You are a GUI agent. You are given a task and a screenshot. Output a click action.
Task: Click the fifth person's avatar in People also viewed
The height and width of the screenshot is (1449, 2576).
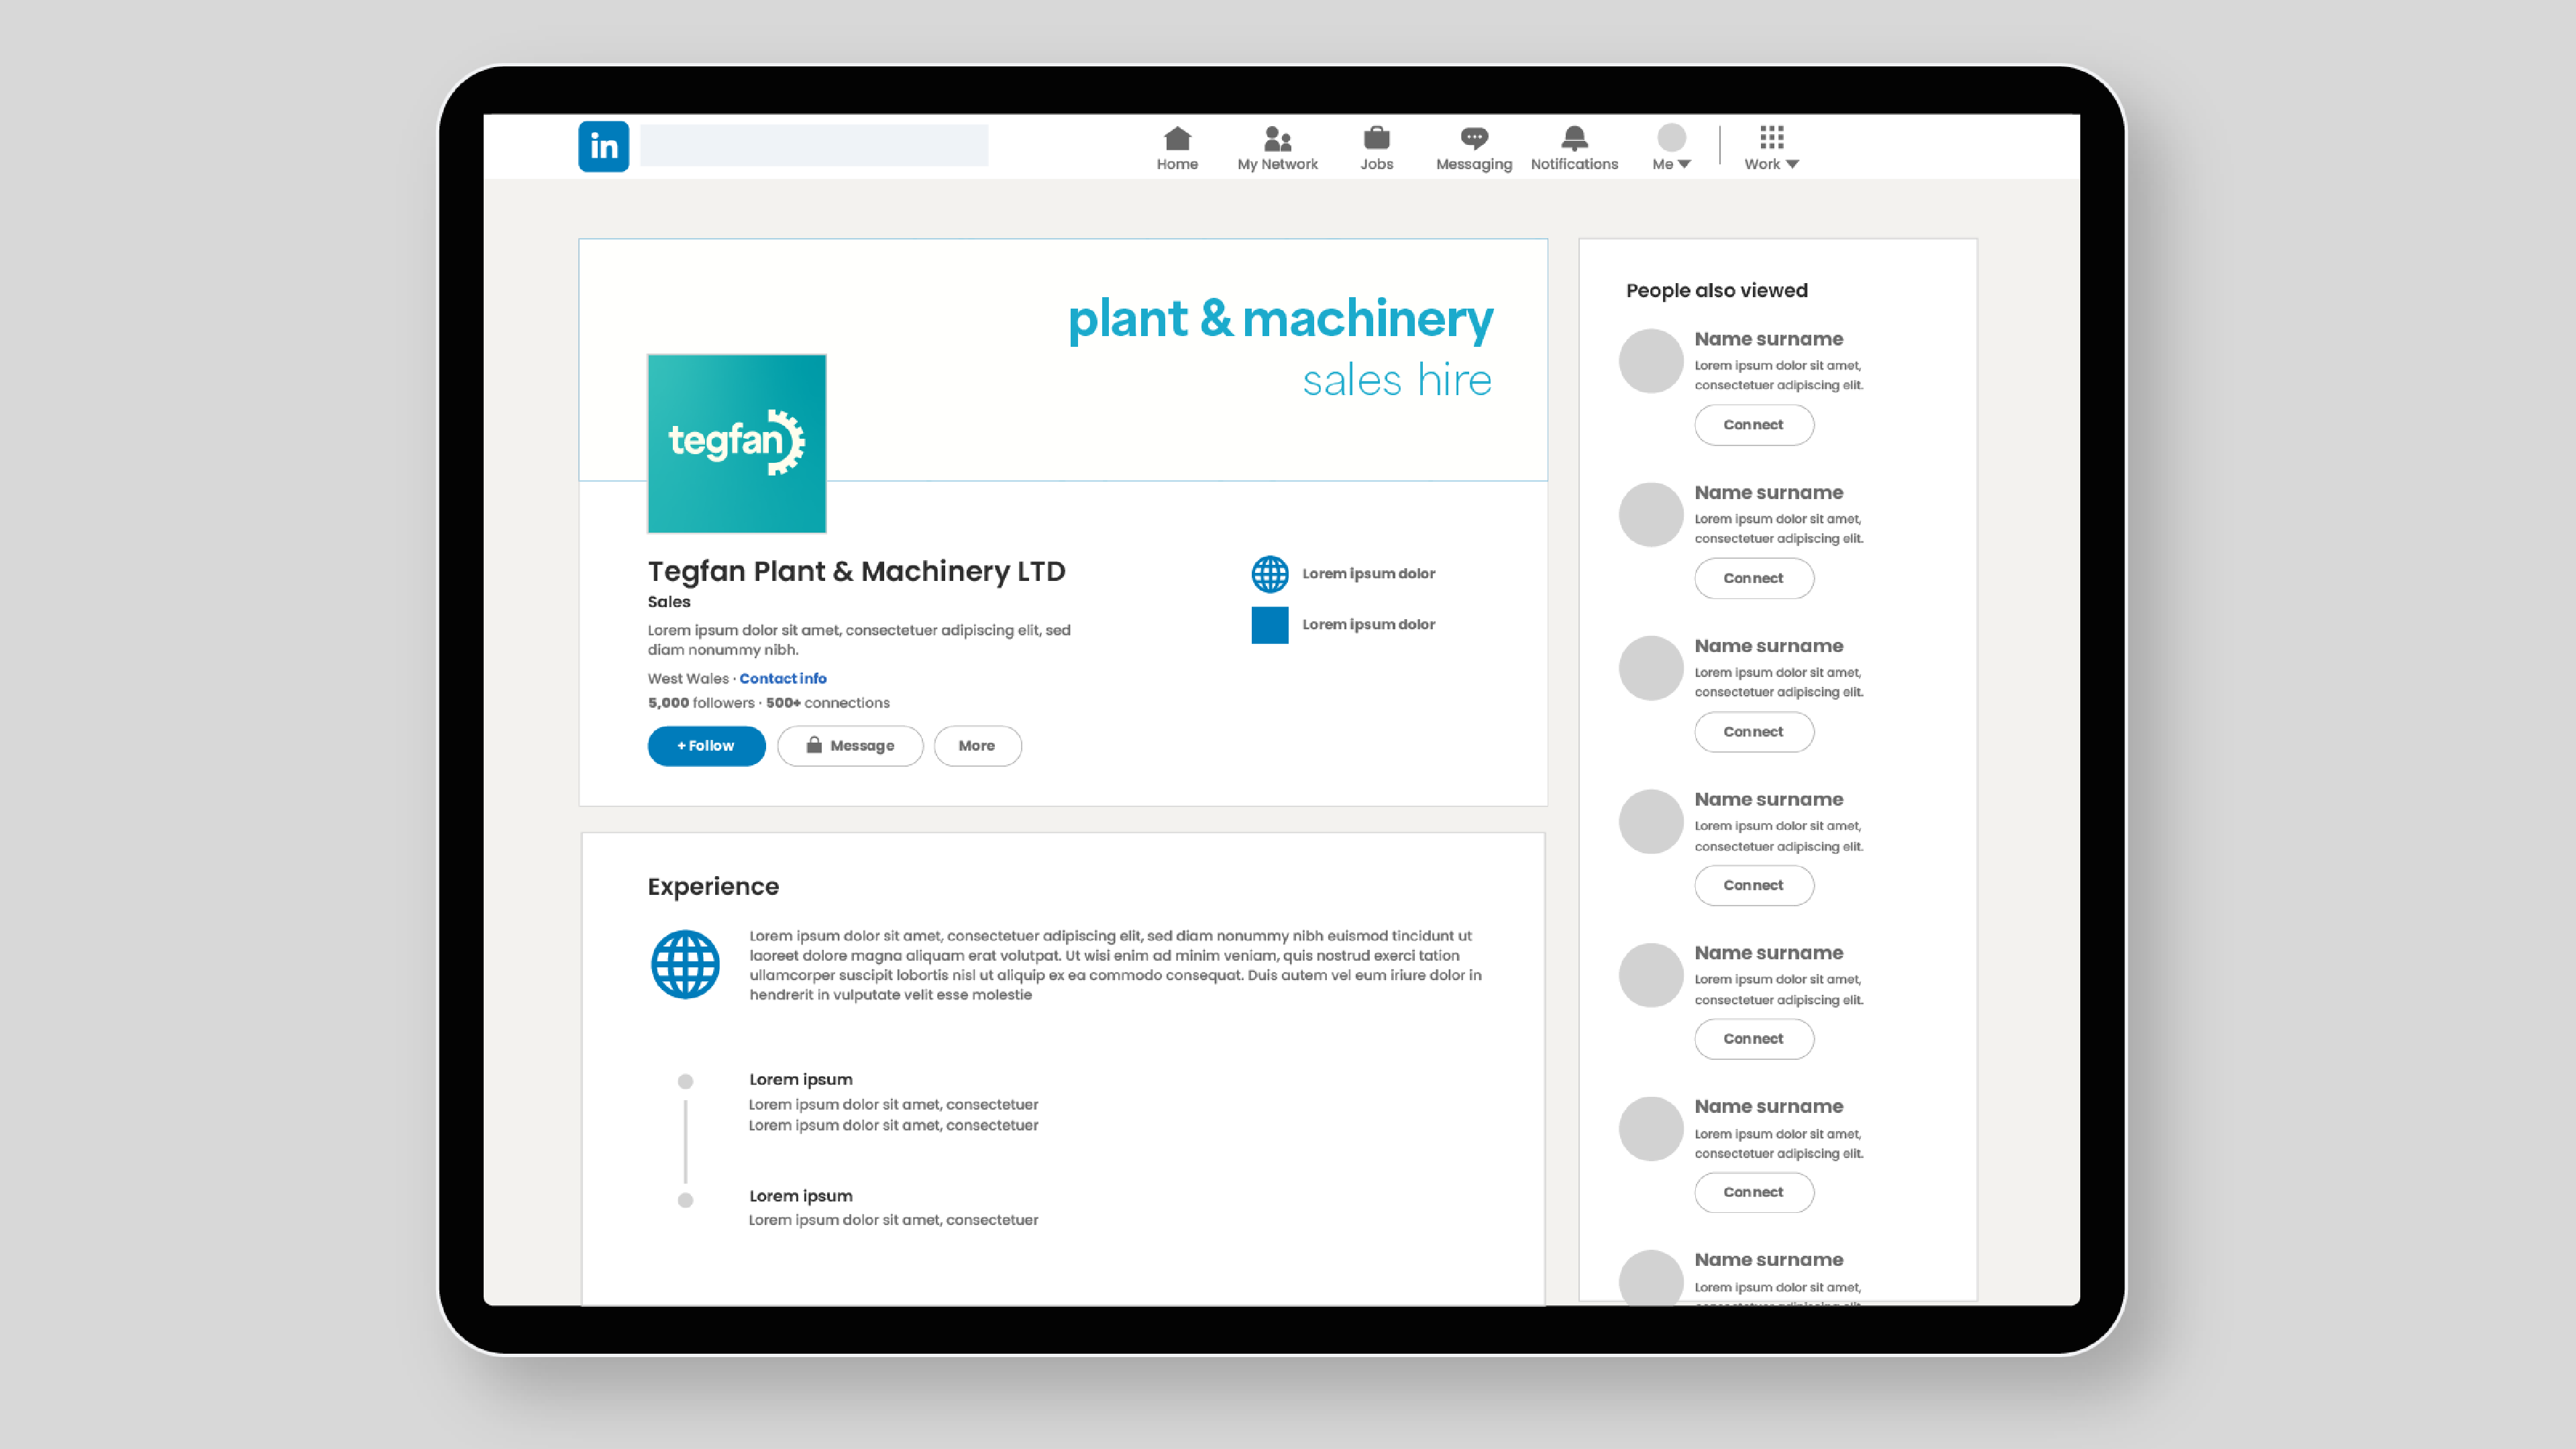[1651, 975]
